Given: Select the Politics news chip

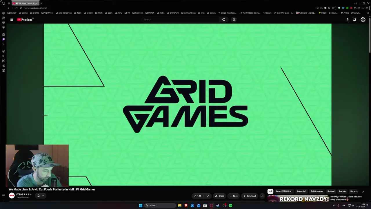Looking at the screenshot, I should [317, 192].
